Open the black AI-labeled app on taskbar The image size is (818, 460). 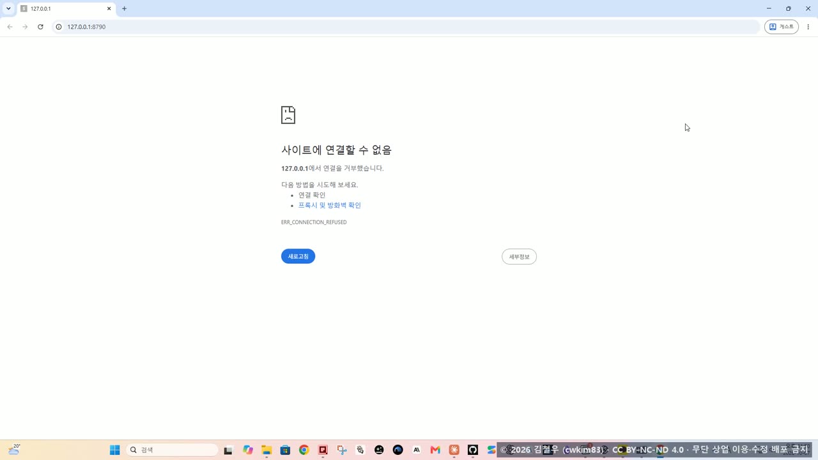pyautogui.click(x=417, y=450)
